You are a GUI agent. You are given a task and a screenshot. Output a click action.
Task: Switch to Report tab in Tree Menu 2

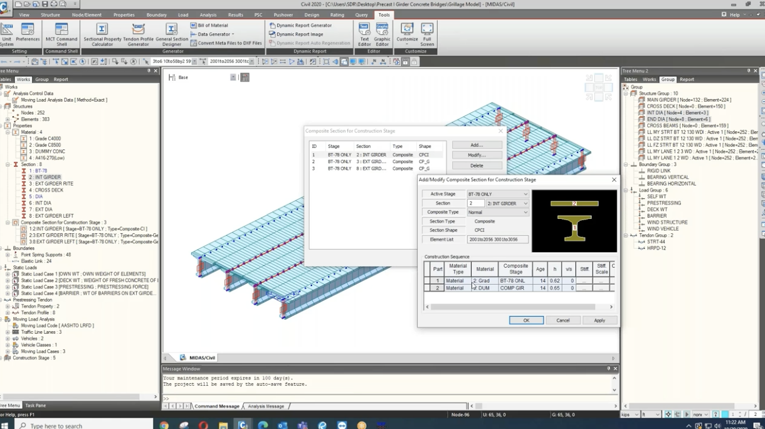pyautogui.click(x=687, y=80)
